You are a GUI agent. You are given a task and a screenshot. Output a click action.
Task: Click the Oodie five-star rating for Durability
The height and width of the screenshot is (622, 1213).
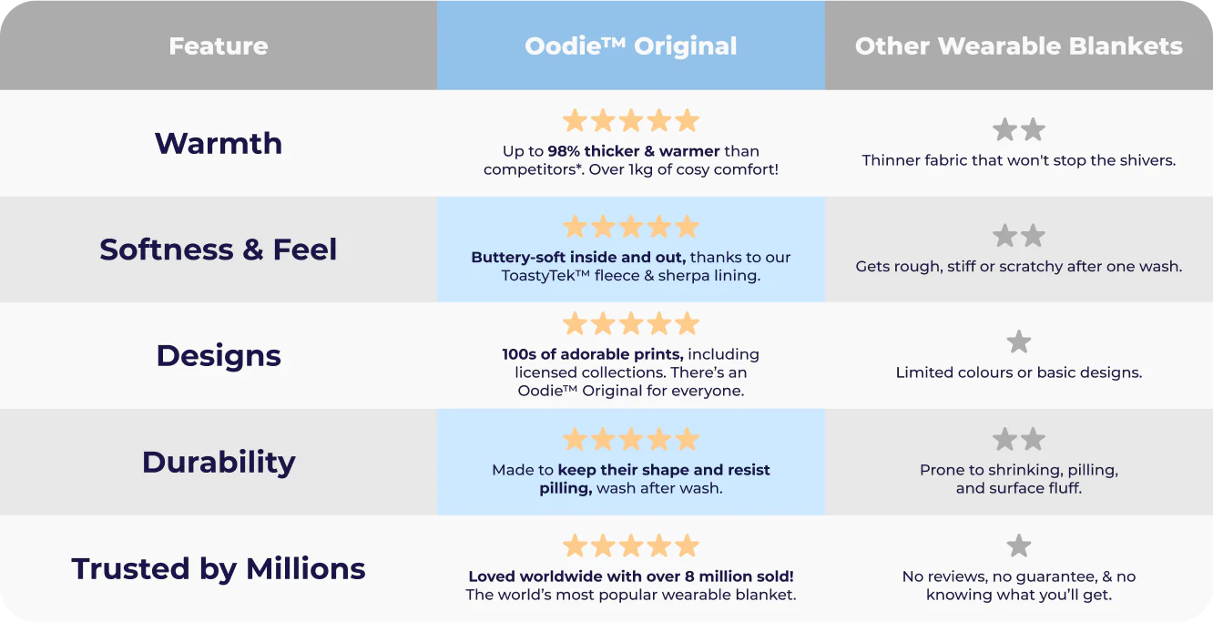coord(630,440)
